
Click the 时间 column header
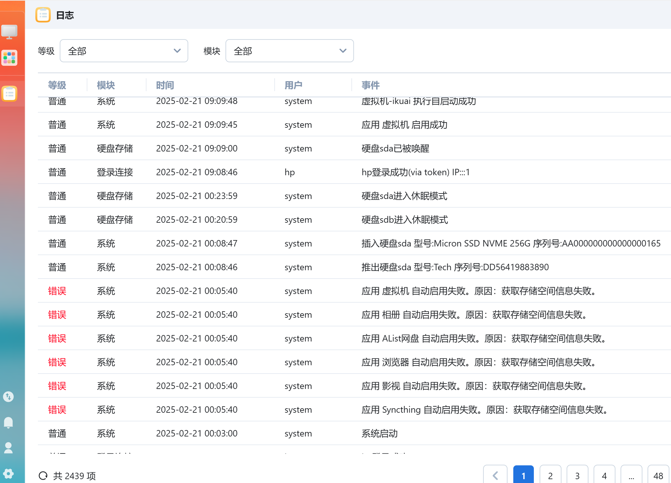point(165,85)
